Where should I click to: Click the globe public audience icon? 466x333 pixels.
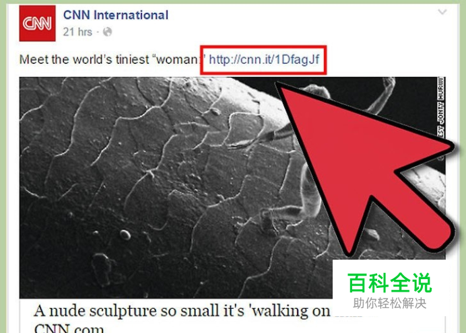tap(107, 32)
